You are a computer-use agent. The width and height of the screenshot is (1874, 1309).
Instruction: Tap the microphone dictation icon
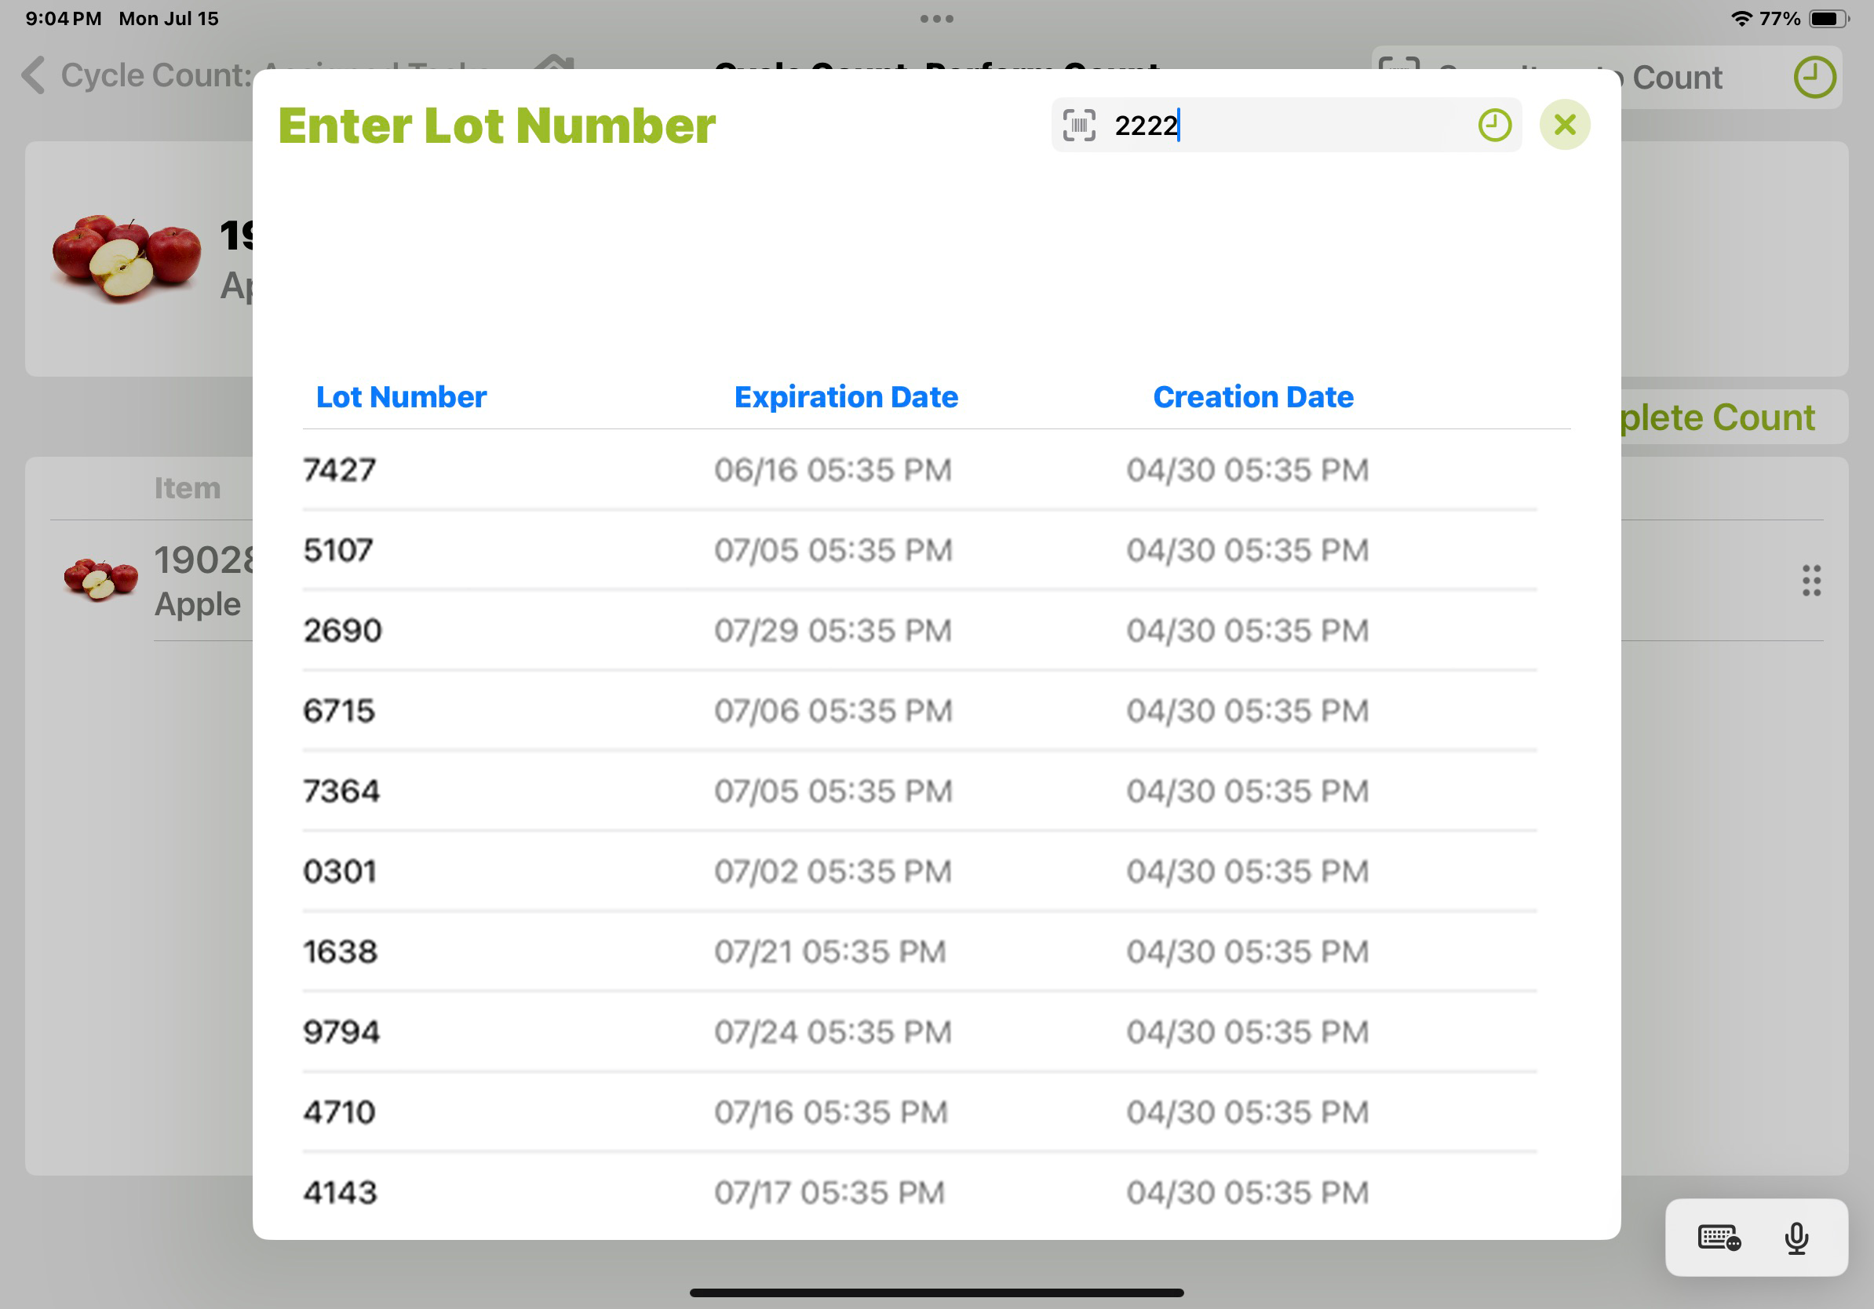coord(1796,1237)
